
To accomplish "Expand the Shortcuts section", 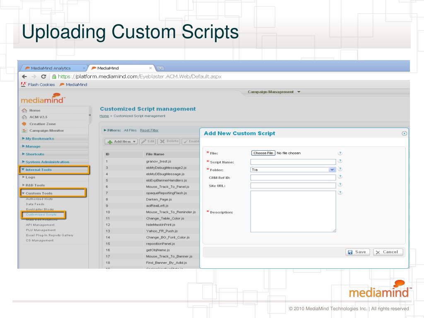I will [33, 154].
